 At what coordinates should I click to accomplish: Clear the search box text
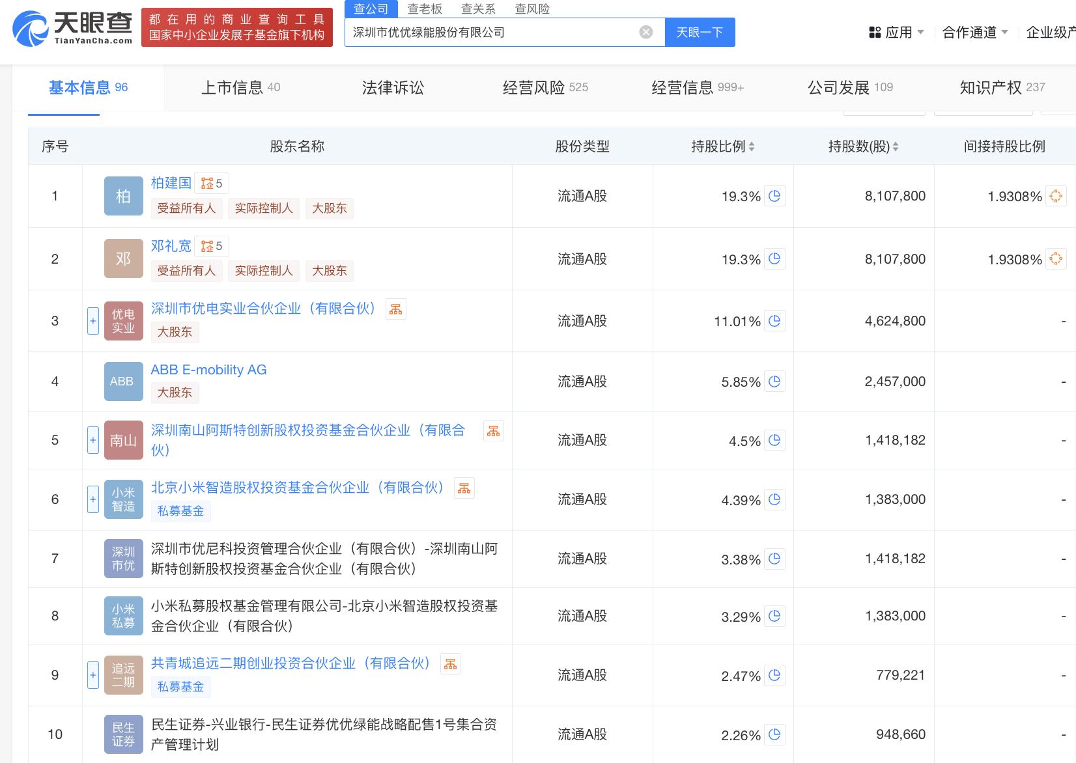646,32
